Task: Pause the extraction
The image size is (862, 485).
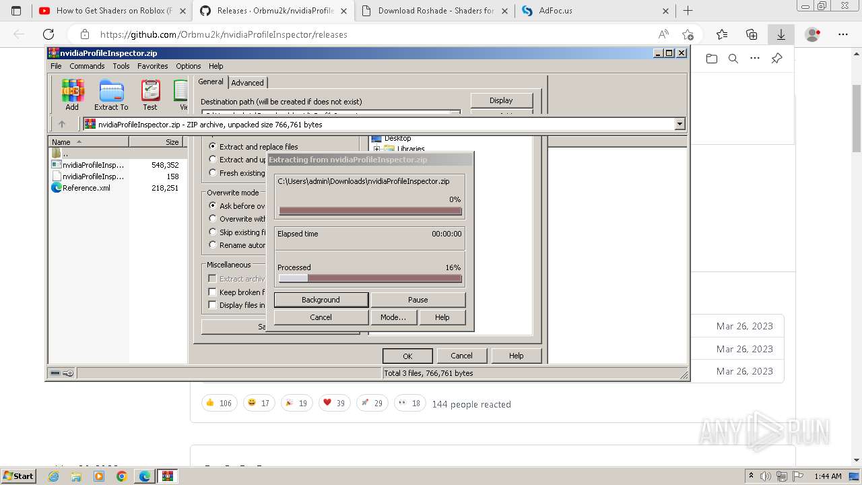Action: tap(418, 300)
